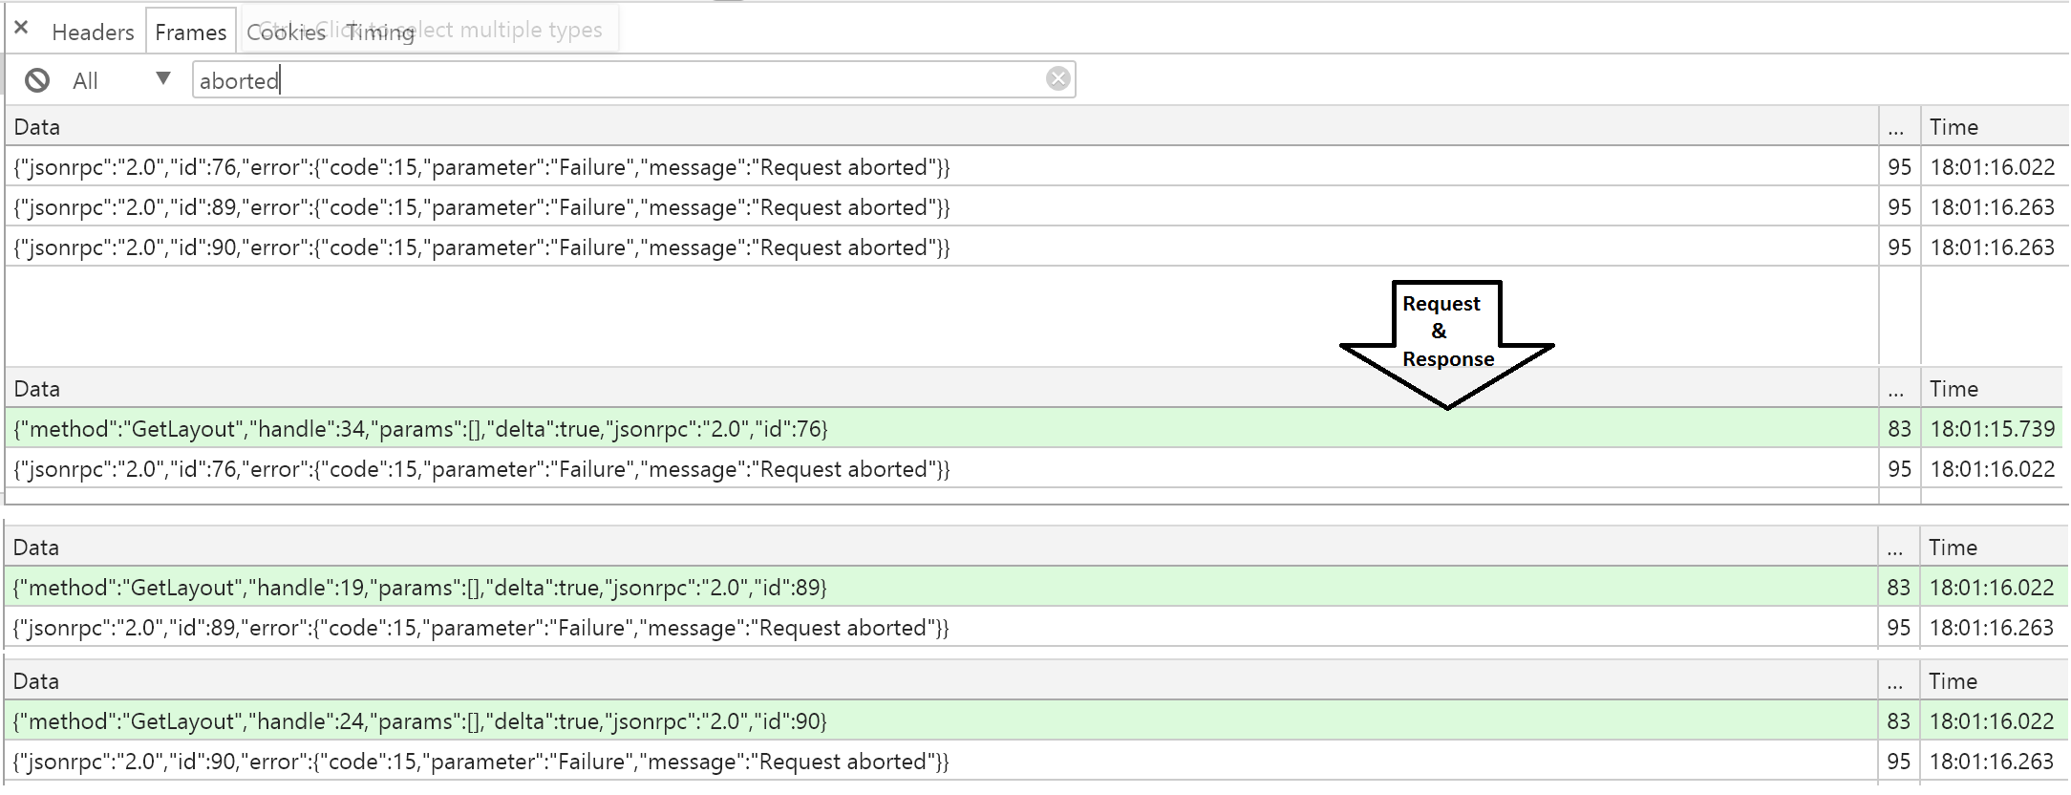Open the Cookies tab
Screen dimensions: 2071x795
[x=287, y=32]
